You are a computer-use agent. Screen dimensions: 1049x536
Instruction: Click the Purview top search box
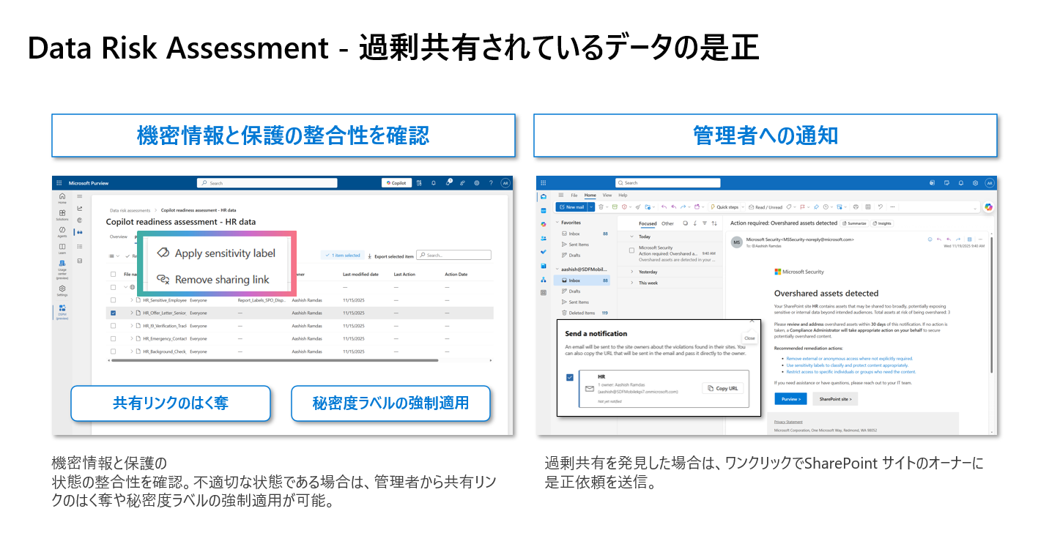pyautogui.click(x=267, y=183)
